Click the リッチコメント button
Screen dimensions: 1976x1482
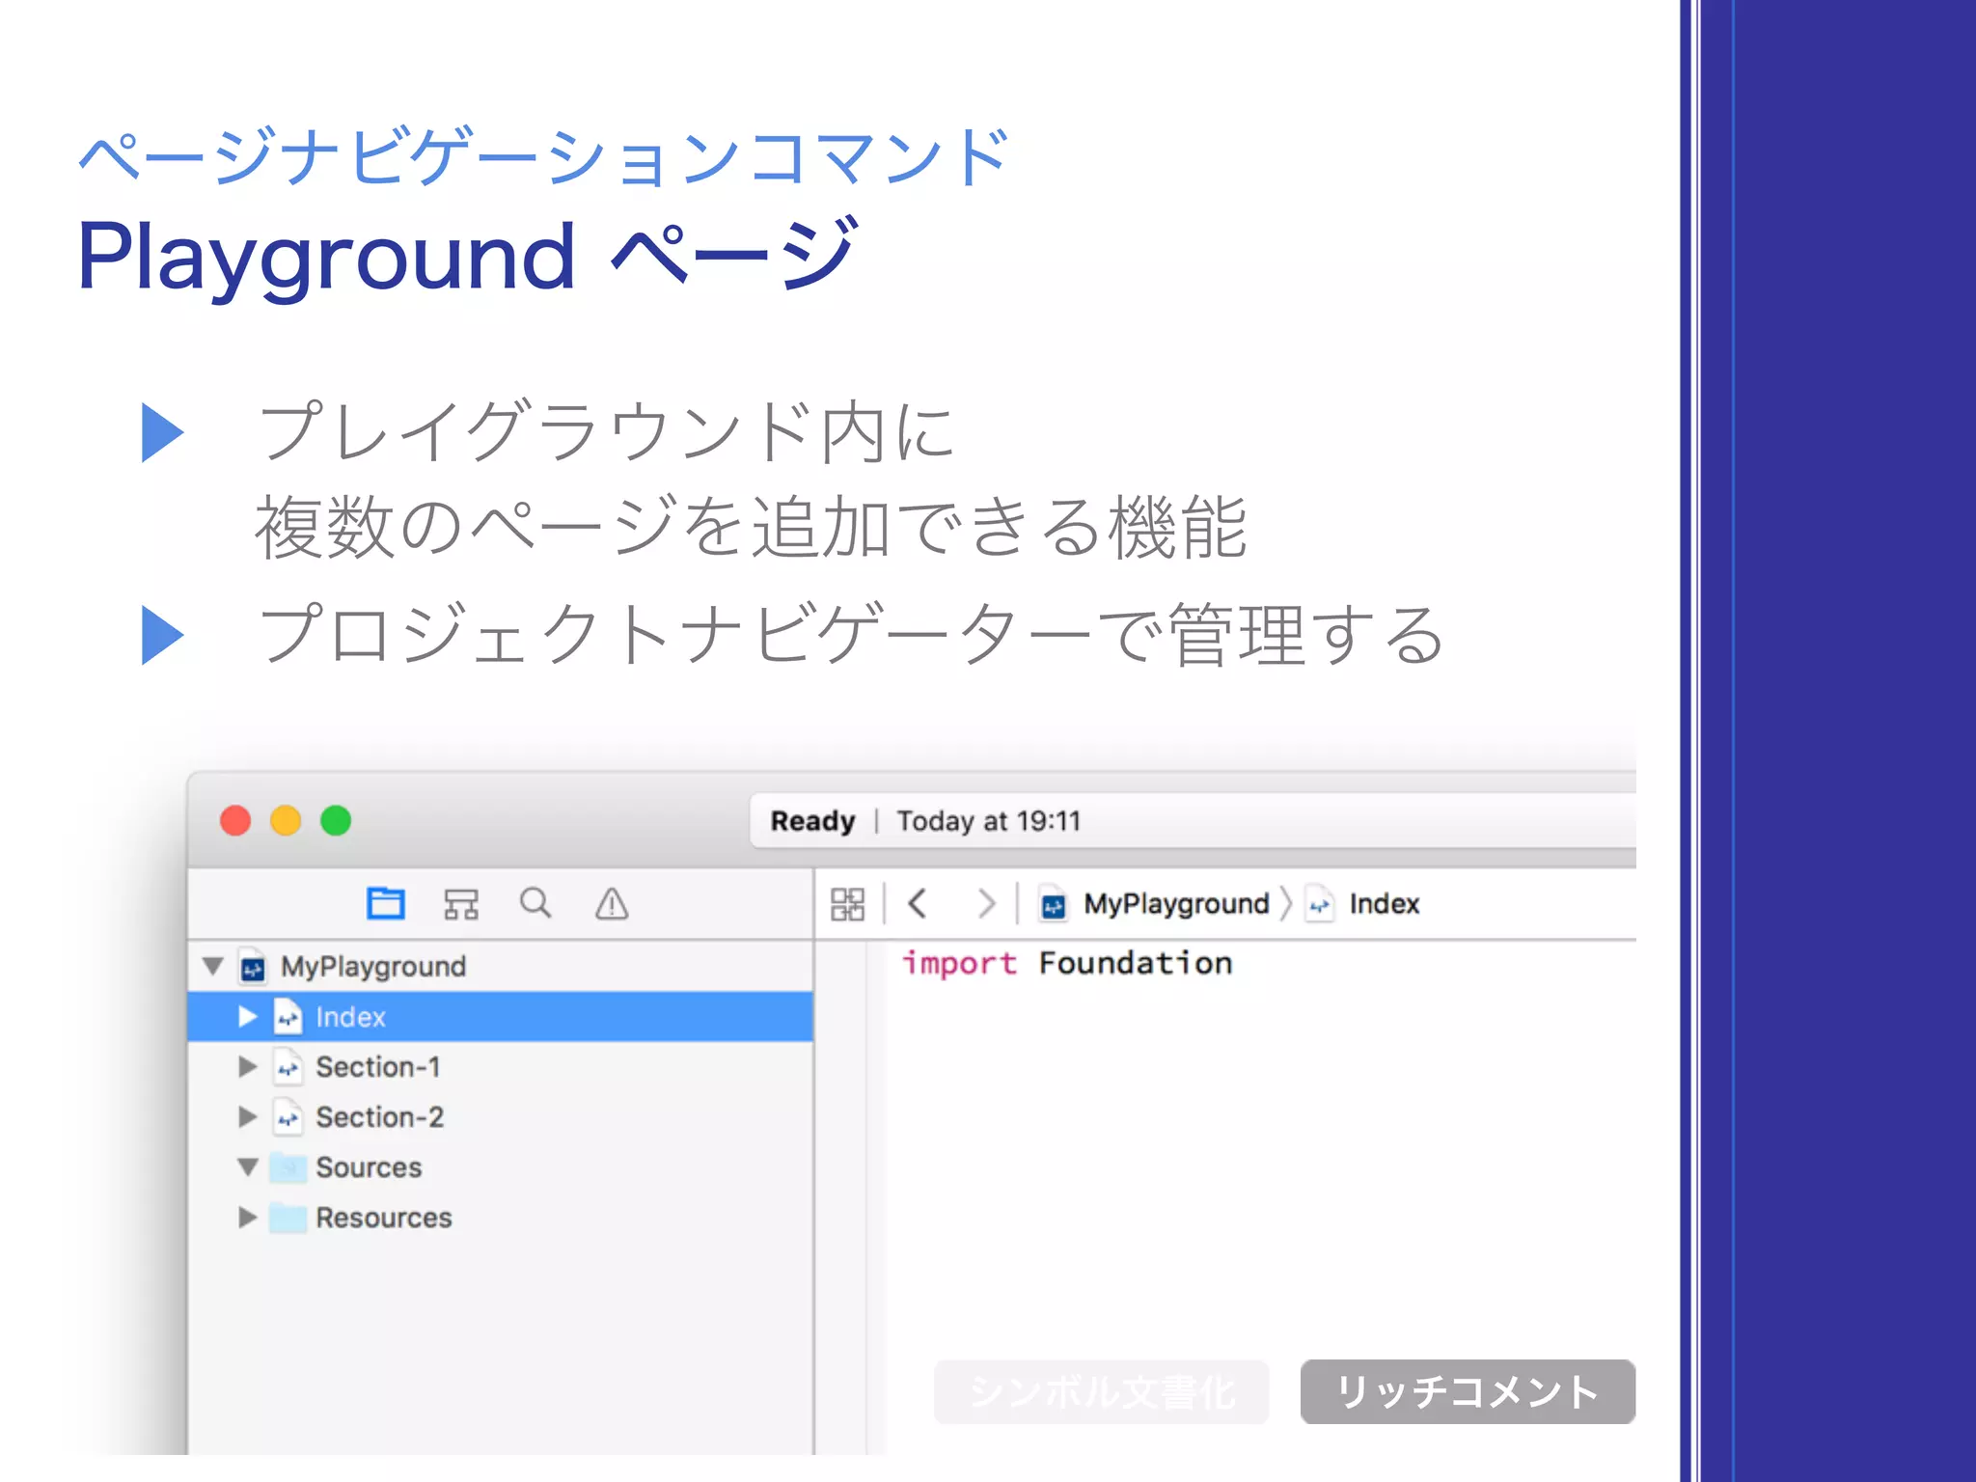(x=1467, y=1391)
